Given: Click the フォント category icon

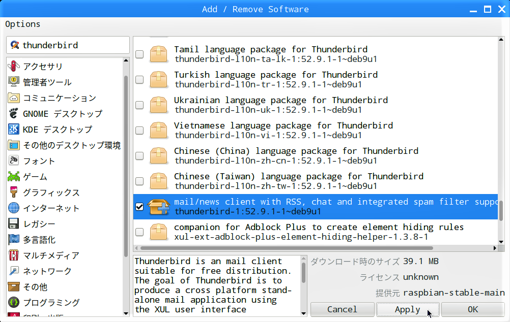Looking at the screenshot, I should (14, 160).
